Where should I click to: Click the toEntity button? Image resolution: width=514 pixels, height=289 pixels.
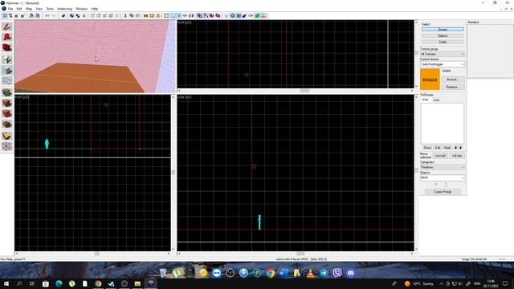click(457, 156)
